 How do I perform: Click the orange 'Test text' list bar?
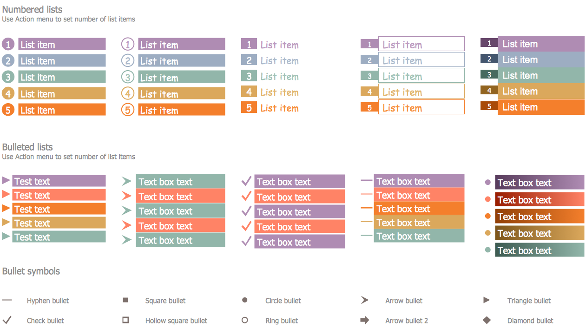[59, 209]
